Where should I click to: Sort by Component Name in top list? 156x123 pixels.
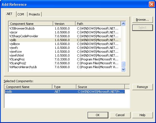[x=31, y=24]
